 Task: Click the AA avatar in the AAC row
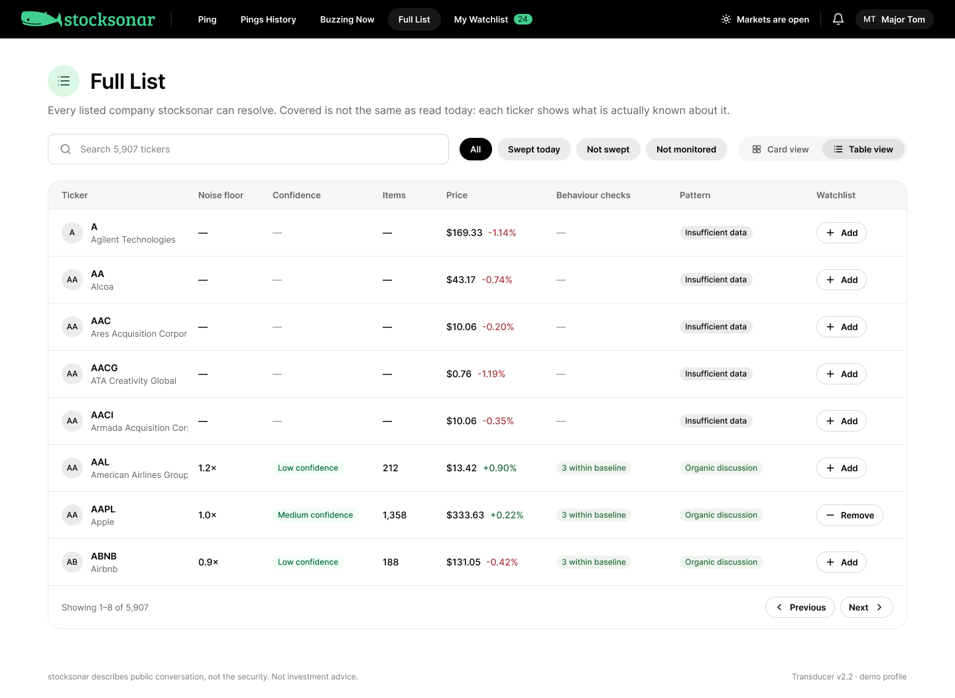point(72,327)
